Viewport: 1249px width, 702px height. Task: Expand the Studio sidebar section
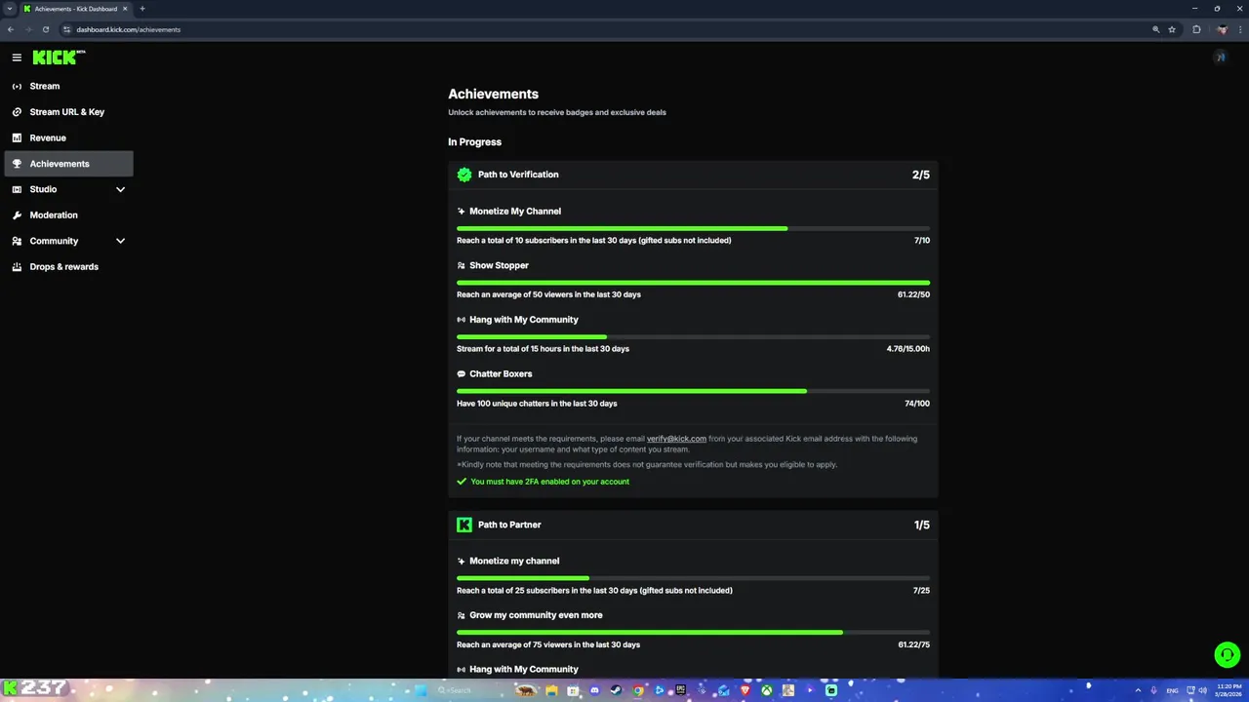[x=121, y=189]
